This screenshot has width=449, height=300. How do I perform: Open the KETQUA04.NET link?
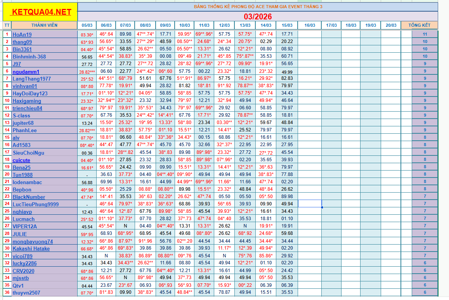point(42,12)
